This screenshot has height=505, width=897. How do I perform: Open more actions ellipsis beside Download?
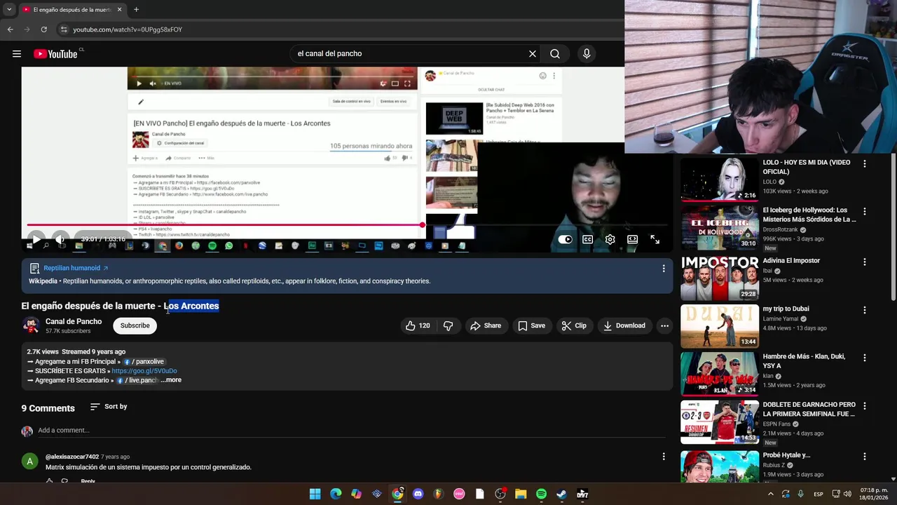click(664, 325)
